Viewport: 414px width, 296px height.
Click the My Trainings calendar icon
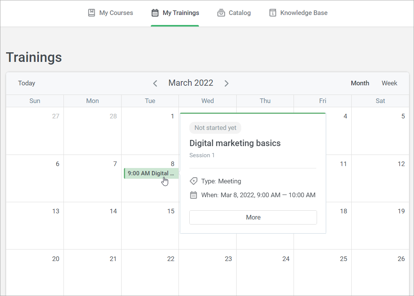tap(155, 13)
